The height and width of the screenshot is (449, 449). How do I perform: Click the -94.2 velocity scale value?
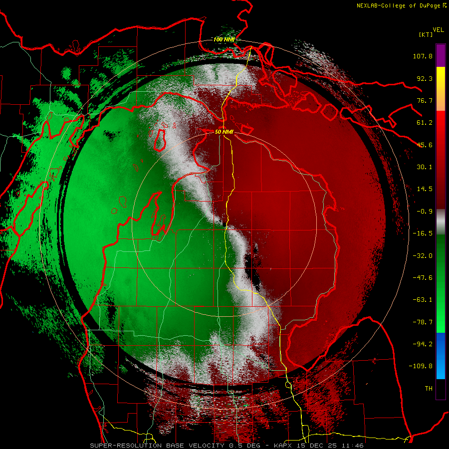click(x=423, y=344)
